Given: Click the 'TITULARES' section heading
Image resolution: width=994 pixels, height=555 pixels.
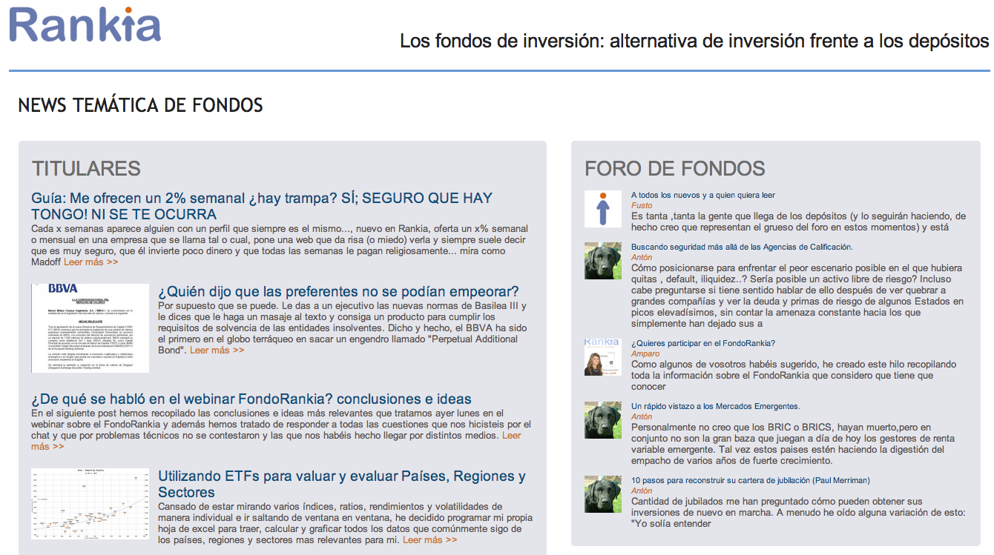Looking at the screenshot, I should point(86,169).
